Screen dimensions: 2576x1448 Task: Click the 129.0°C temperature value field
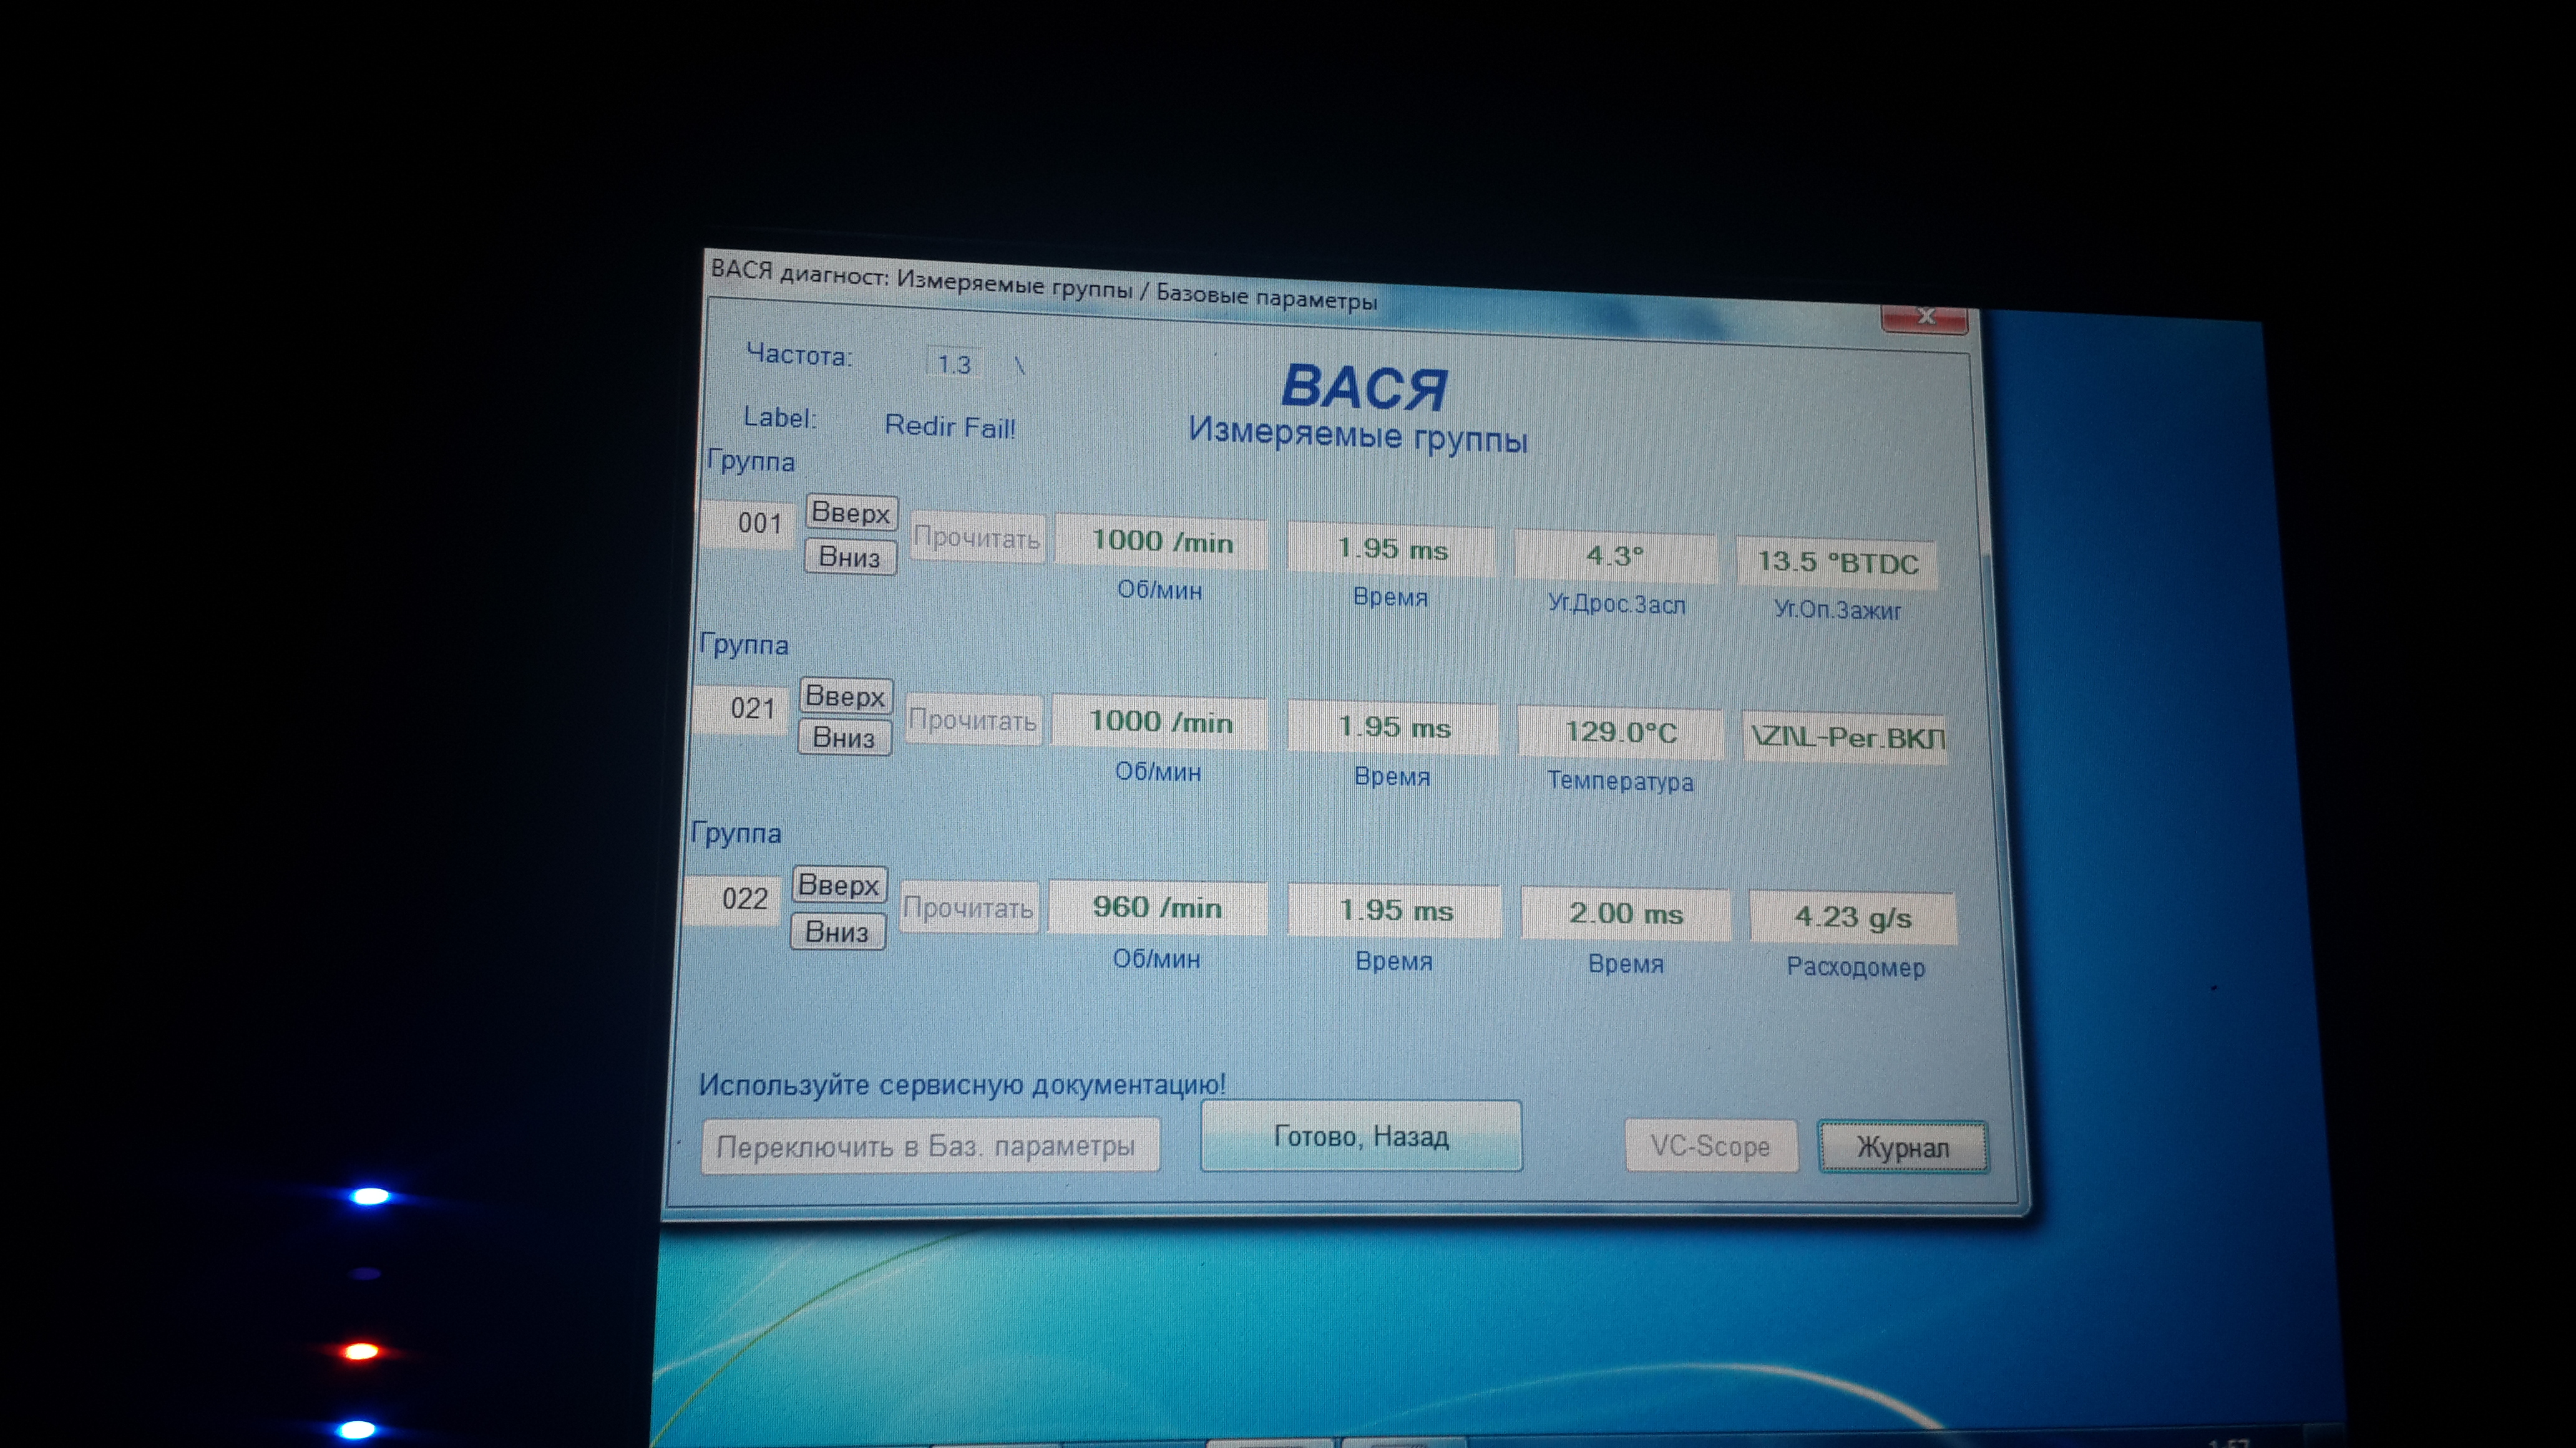pyautogui.click(x=1620, y=733)
